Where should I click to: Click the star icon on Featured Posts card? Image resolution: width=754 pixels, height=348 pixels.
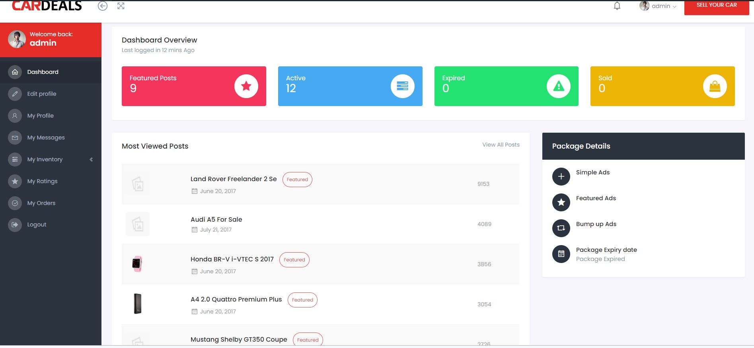tap(246, 86)
